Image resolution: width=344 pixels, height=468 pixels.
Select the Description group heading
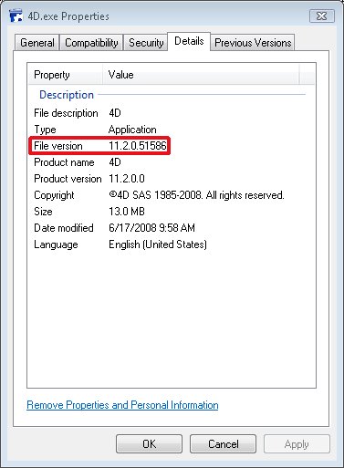[67, 95]
